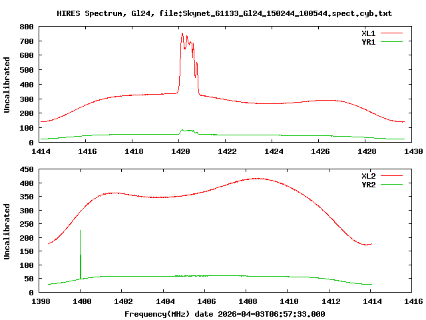Click the 1430 x-axis tick label
The width and height of the screenshot is (426, 320).
[x=413, y=151]
